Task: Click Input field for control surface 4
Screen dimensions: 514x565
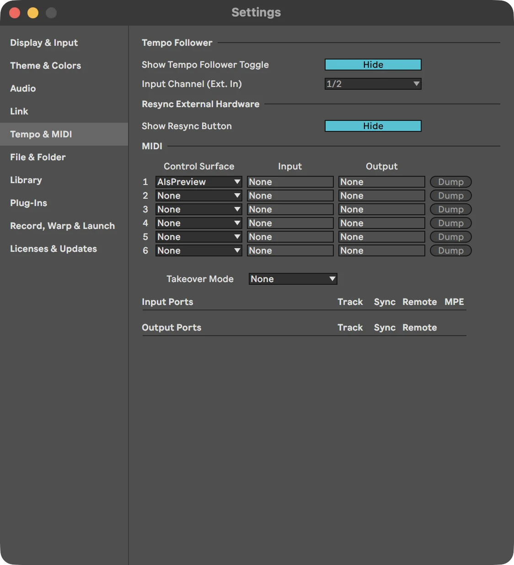Action: pos(290,223)
